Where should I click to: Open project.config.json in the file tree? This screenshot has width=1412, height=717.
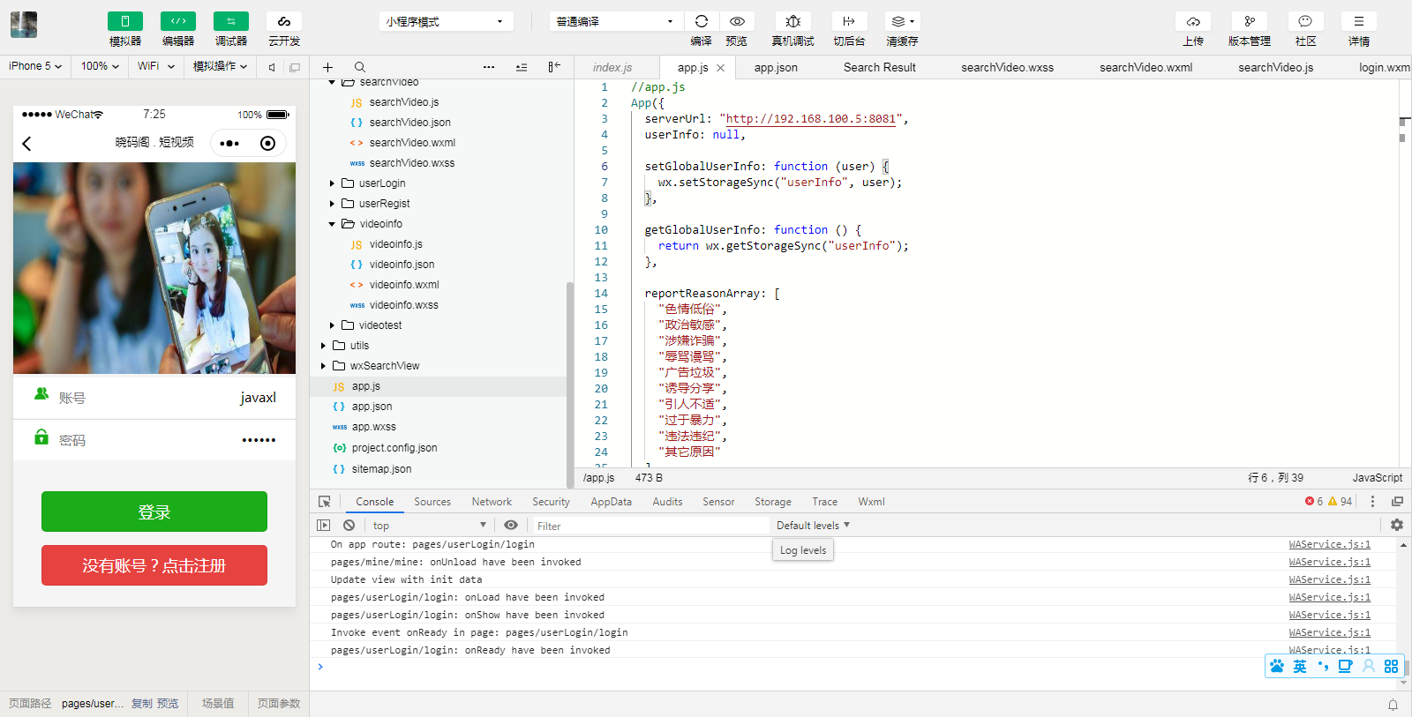tap(394, 448)
